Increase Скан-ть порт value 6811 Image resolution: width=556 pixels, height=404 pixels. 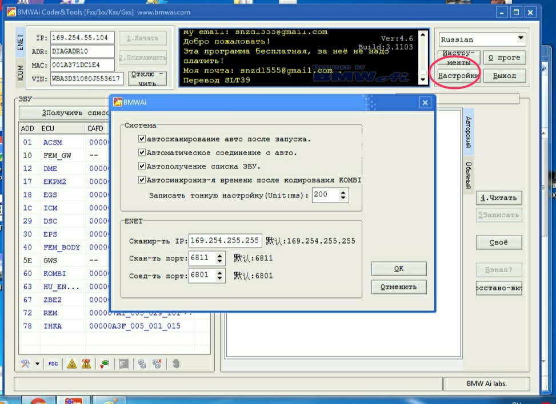tap(219, 256)
